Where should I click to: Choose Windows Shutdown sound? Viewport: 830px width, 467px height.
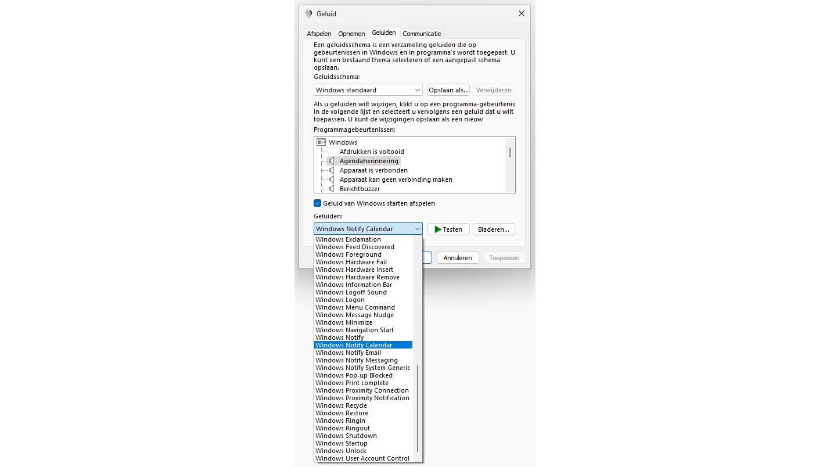[364, 436]
